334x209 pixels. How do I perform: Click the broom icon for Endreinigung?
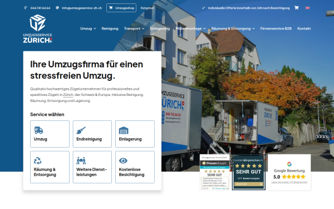81,130
